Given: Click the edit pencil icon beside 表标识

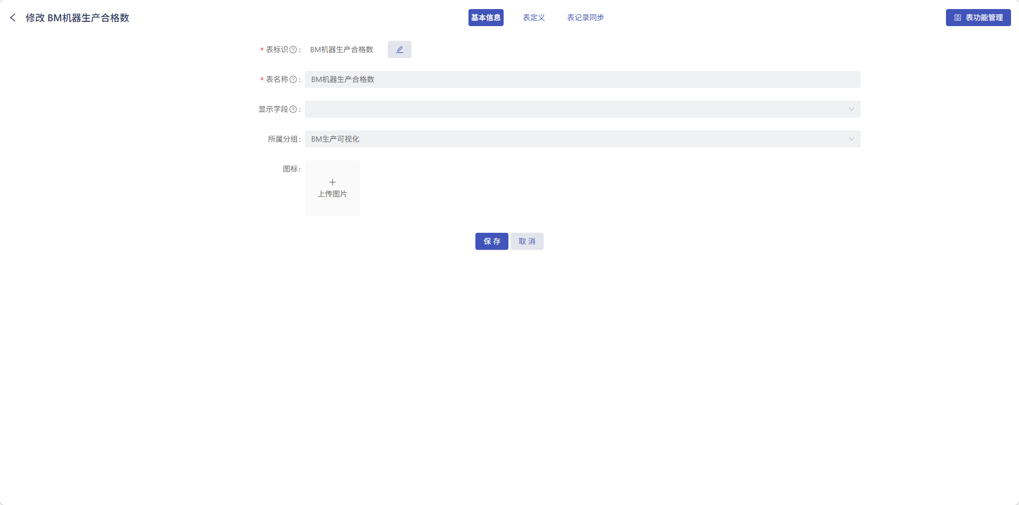Looking at the screenshot, I should 399,49.
